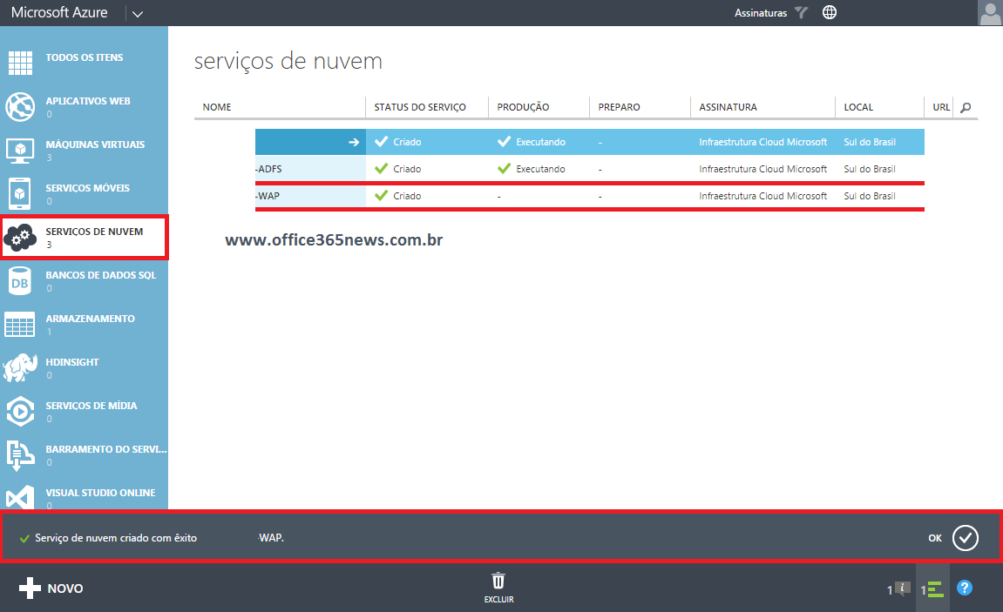Open Barramento do Serviço icon
Screen dimensions: 1003x612
[x=20, y=455]
